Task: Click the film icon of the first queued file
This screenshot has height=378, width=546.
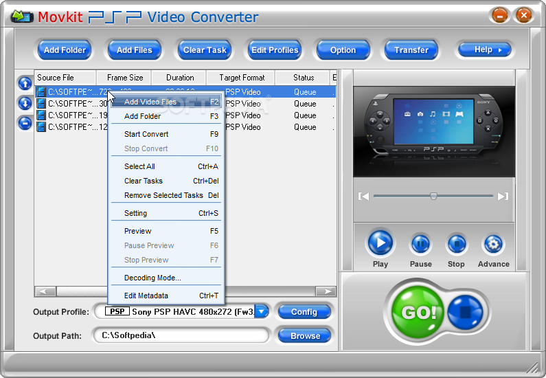Action: (41, 92)
